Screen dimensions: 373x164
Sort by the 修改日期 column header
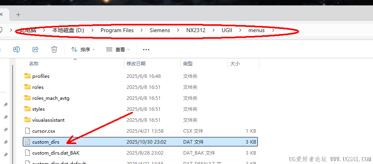[x=136, y=63]
